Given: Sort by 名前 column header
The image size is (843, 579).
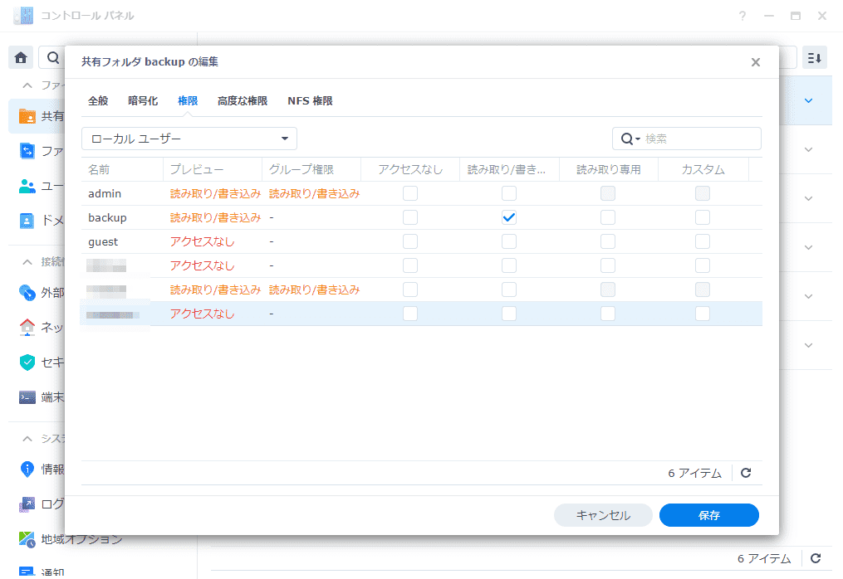Looking at the screenshot, I should click(x=122, y=170).
